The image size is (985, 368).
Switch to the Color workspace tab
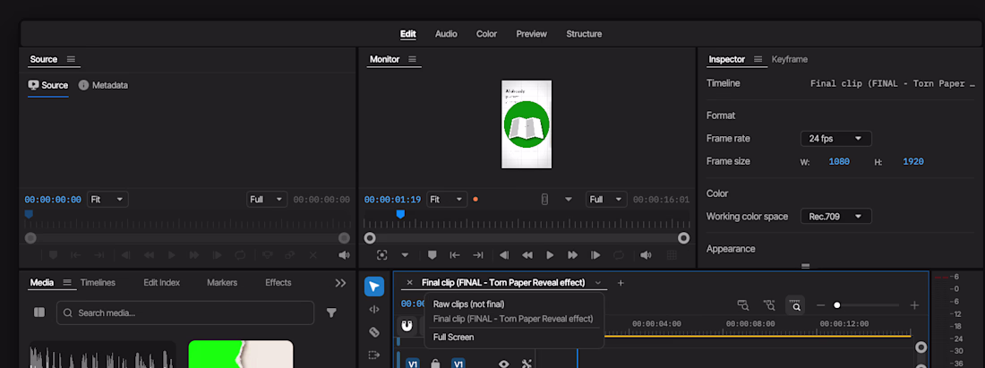click(x=486, y=34)
